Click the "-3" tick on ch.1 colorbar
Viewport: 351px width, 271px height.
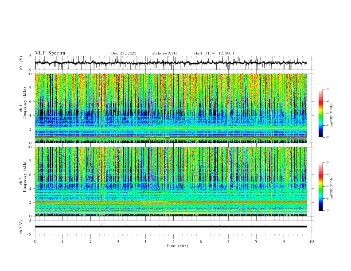327,89
